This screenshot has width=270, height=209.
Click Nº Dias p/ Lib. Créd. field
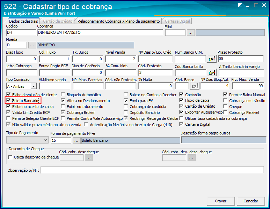point(155,59)
